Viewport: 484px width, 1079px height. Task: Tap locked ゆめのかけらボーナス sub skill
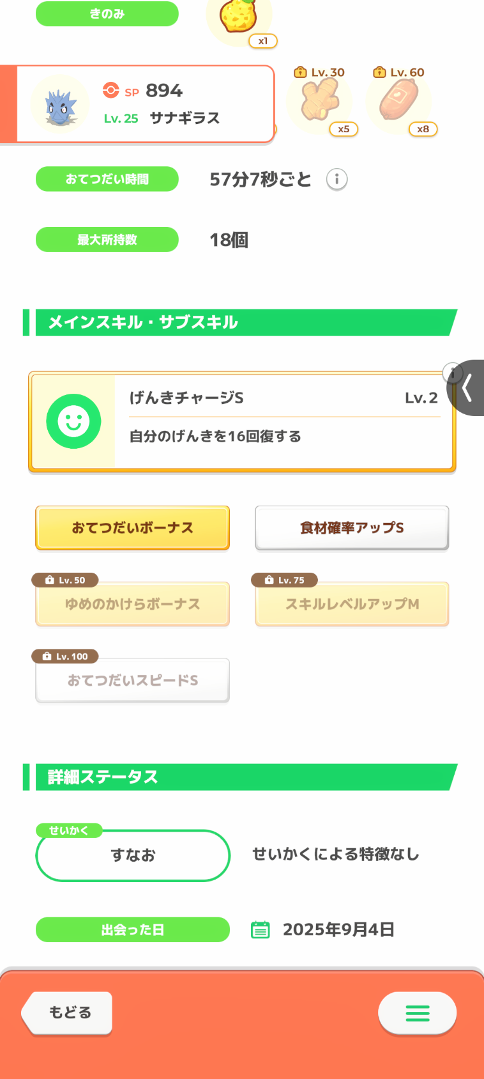click(x=132, y=604)
